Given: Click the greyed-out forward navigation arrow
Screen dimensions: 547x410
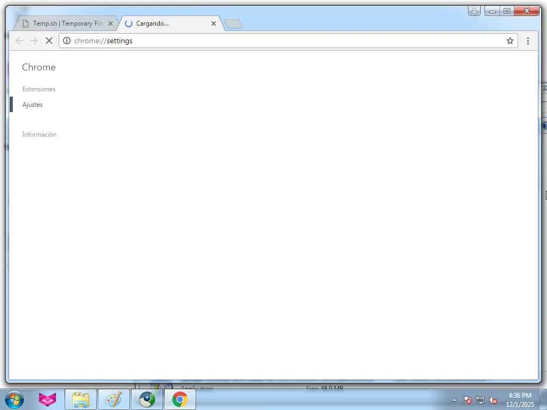Looking at the screenshot, I should tap(34, 41).
